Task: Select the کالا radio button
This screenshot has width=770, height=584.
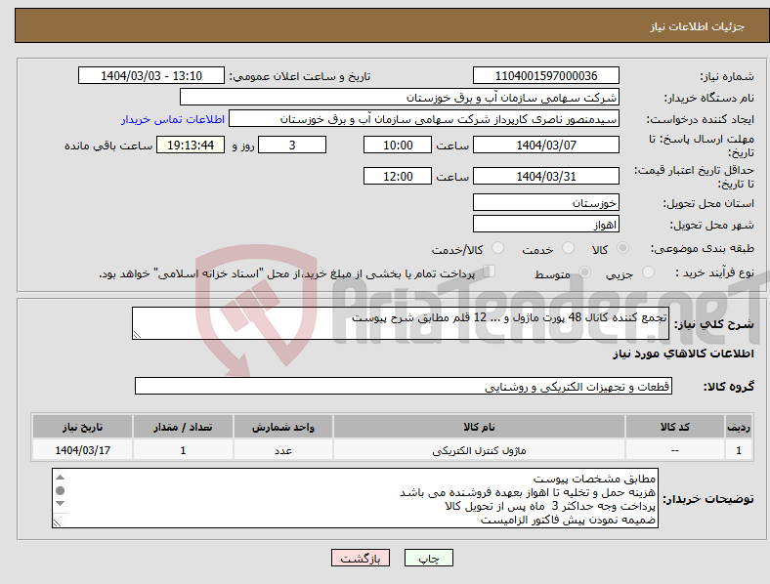Action: point(622,248)
